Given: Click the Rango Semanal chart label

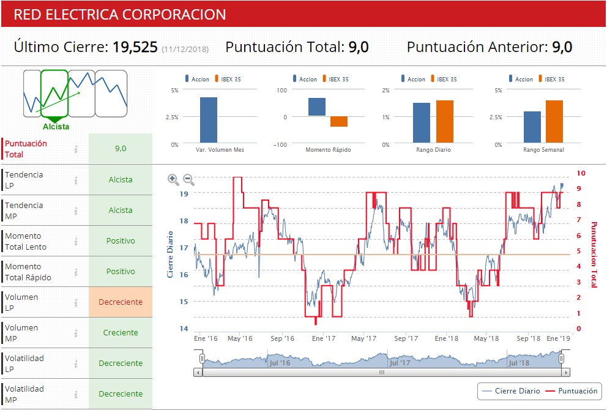Looking at the screenshot, I should tap(543, 150).
